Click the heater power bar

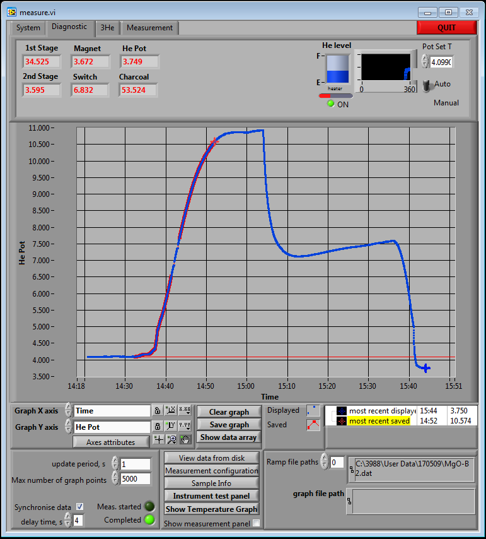pos(336,96)
